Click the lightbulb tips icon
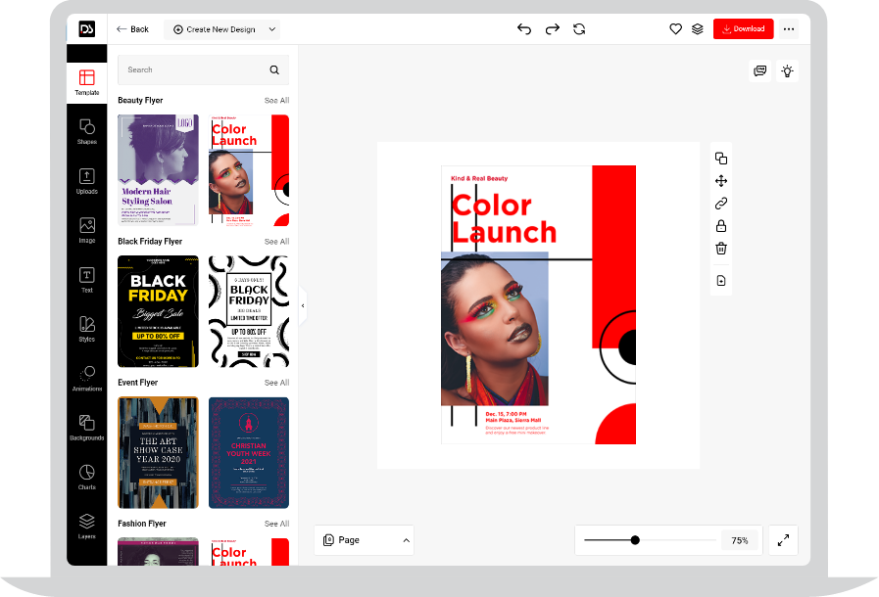Viewport: 879px width, 597px height. pos(788,71)
